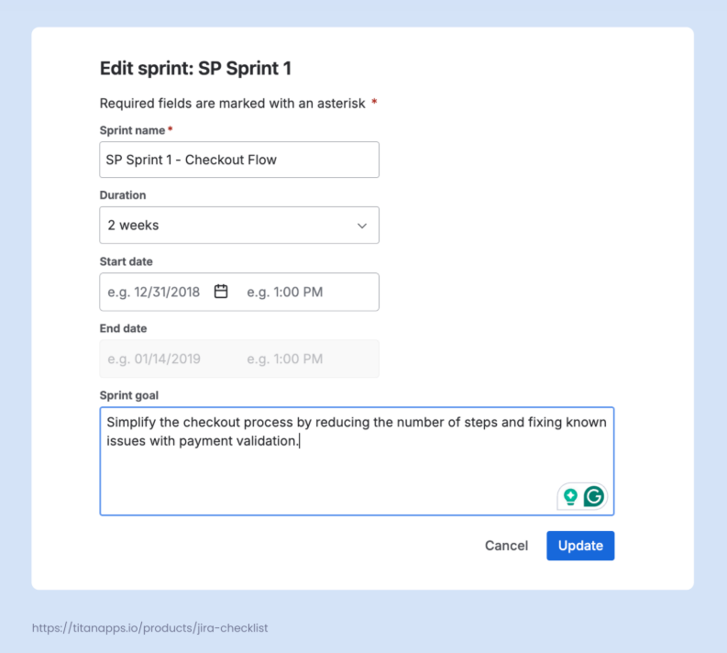
Task: Expand the Duration dropdown chevron arrow
Action: [x=362, y=226]
